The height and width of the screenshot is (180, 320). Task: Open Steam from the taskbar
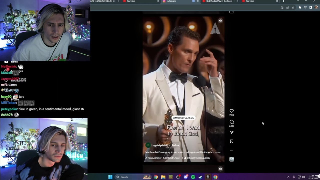200,177
